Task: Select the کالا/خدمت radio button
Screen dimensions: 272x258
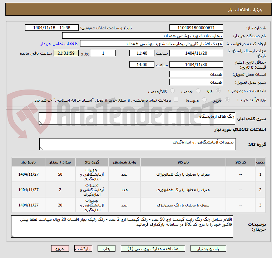Action: click(x=172, y=91)
